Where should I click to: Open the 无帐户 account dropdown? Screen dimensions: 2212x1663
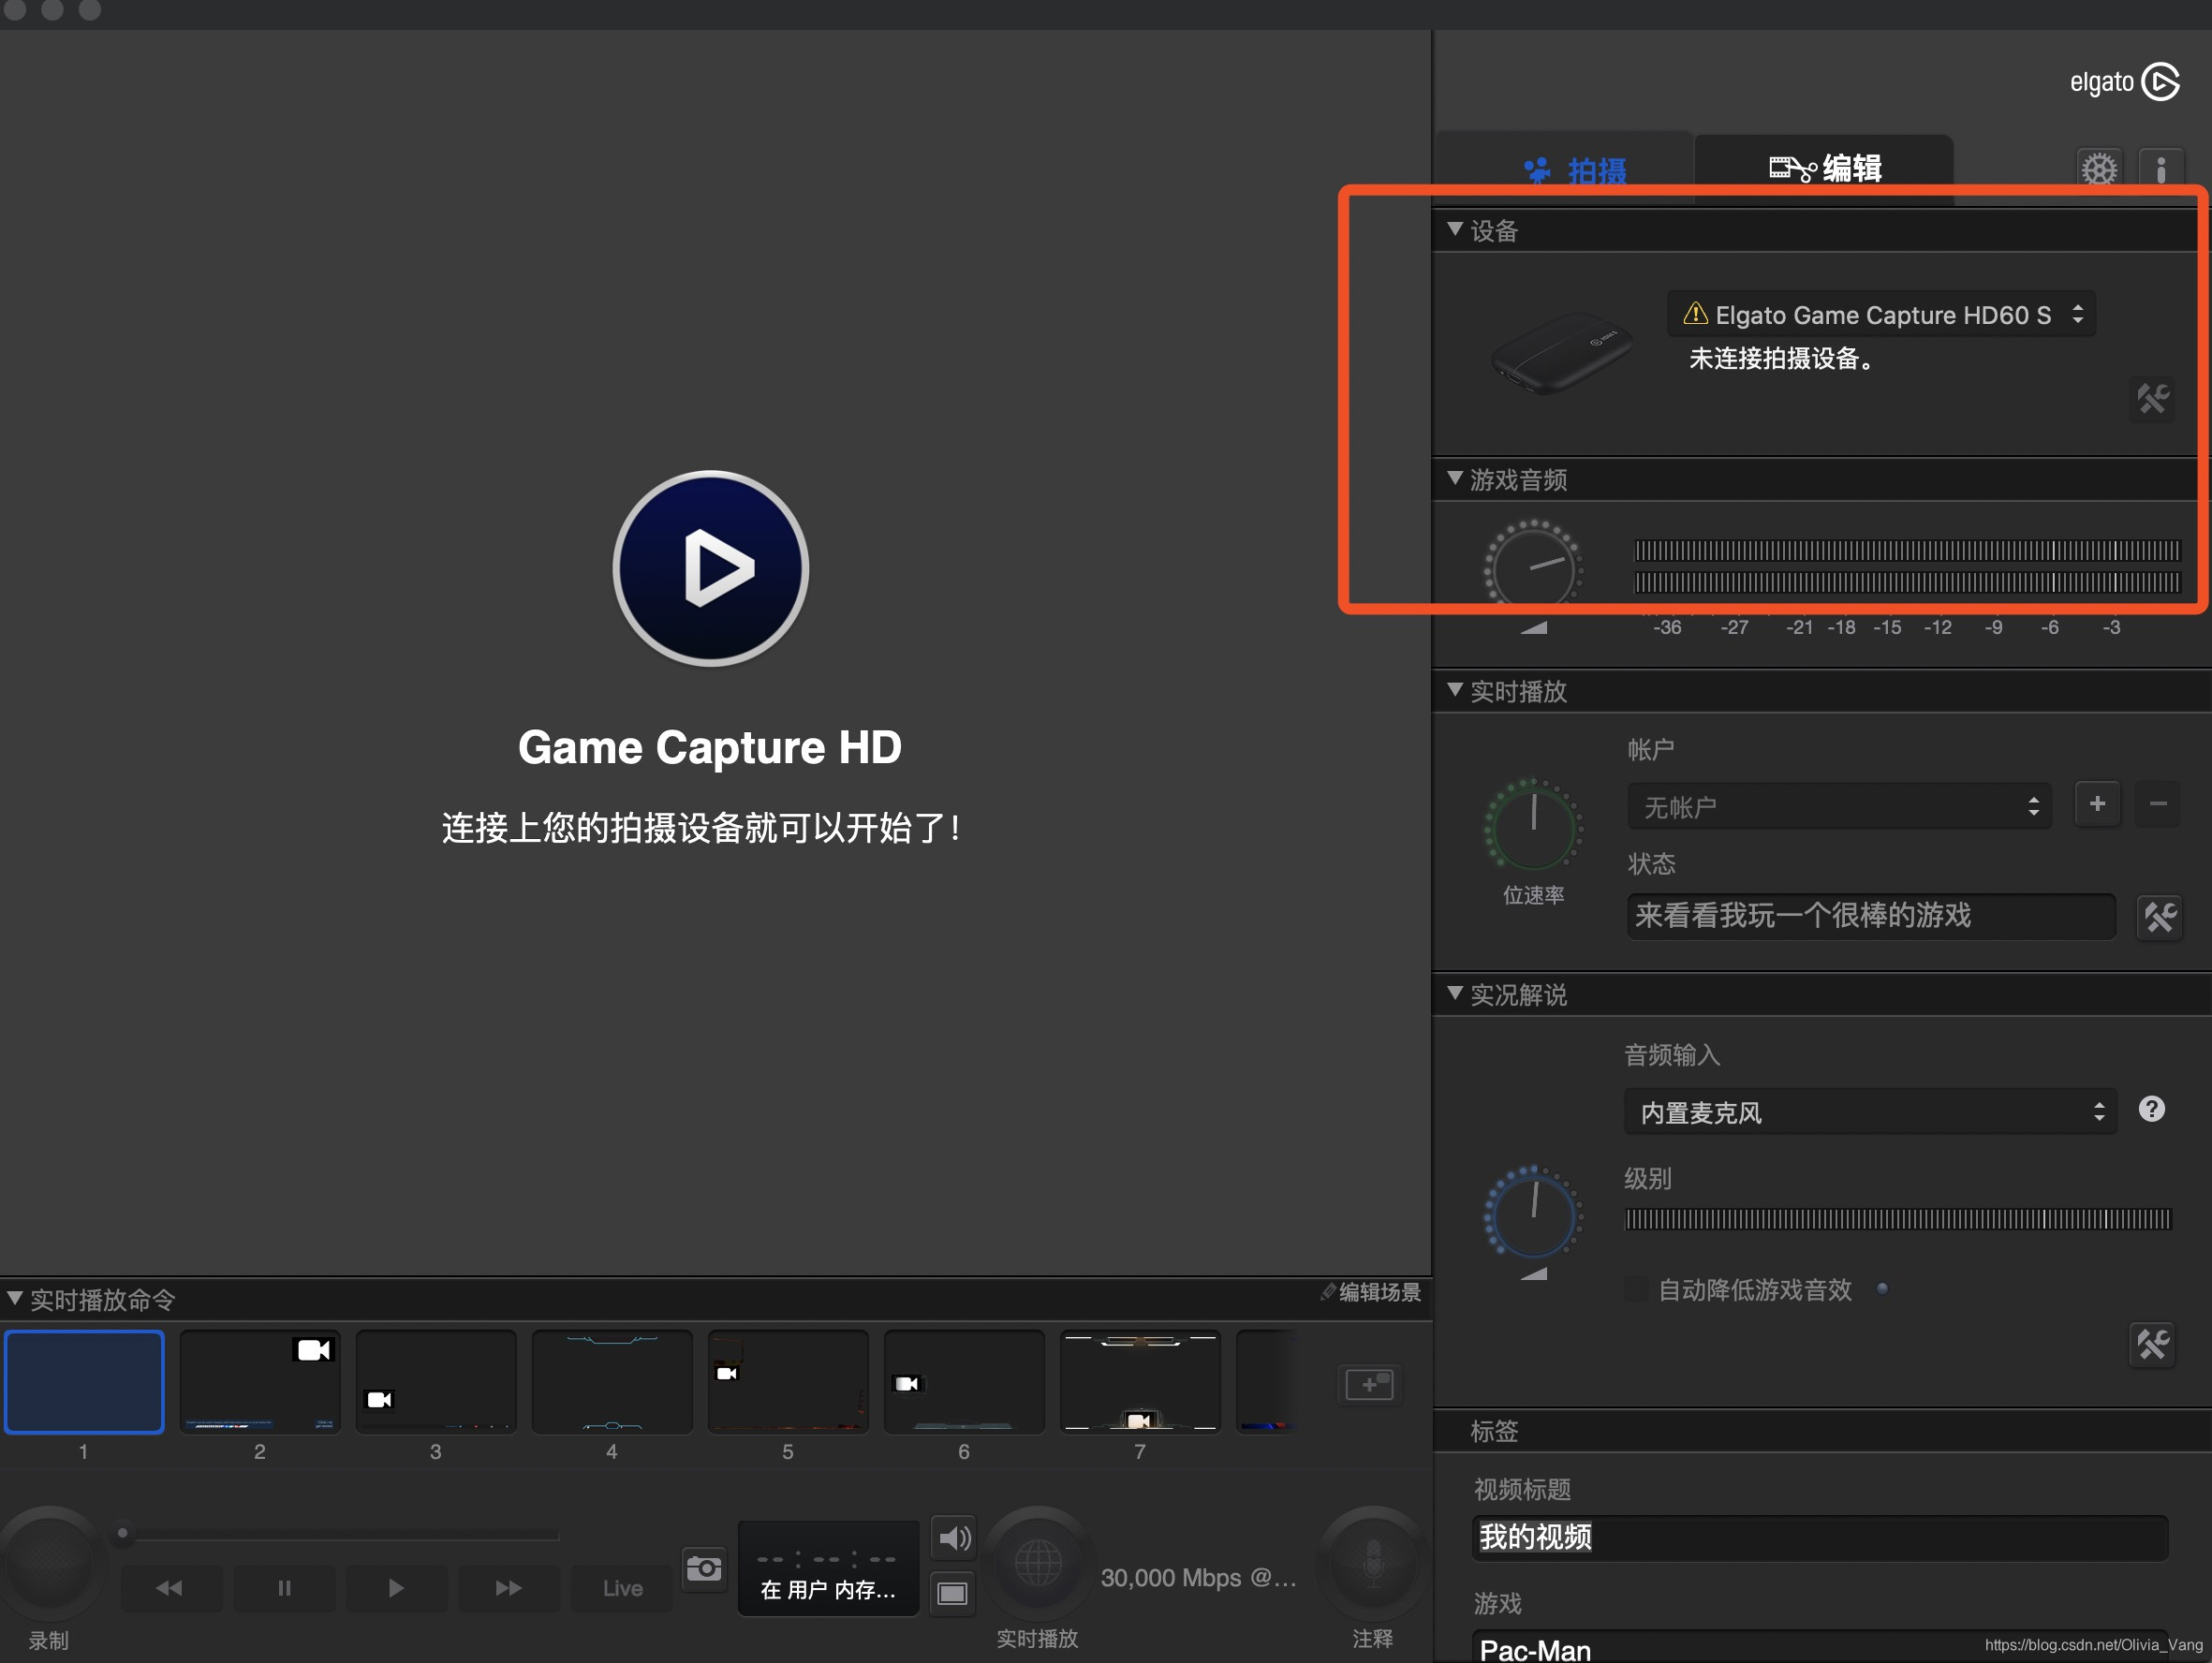[1839, 806]
